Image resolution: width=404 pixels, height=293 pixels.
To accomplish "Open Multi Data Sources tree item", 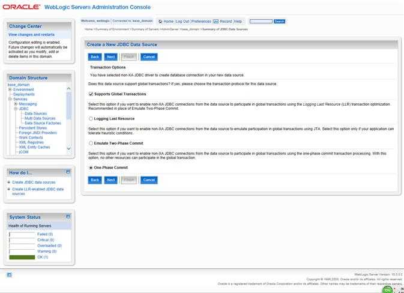I will pos(40,118).
